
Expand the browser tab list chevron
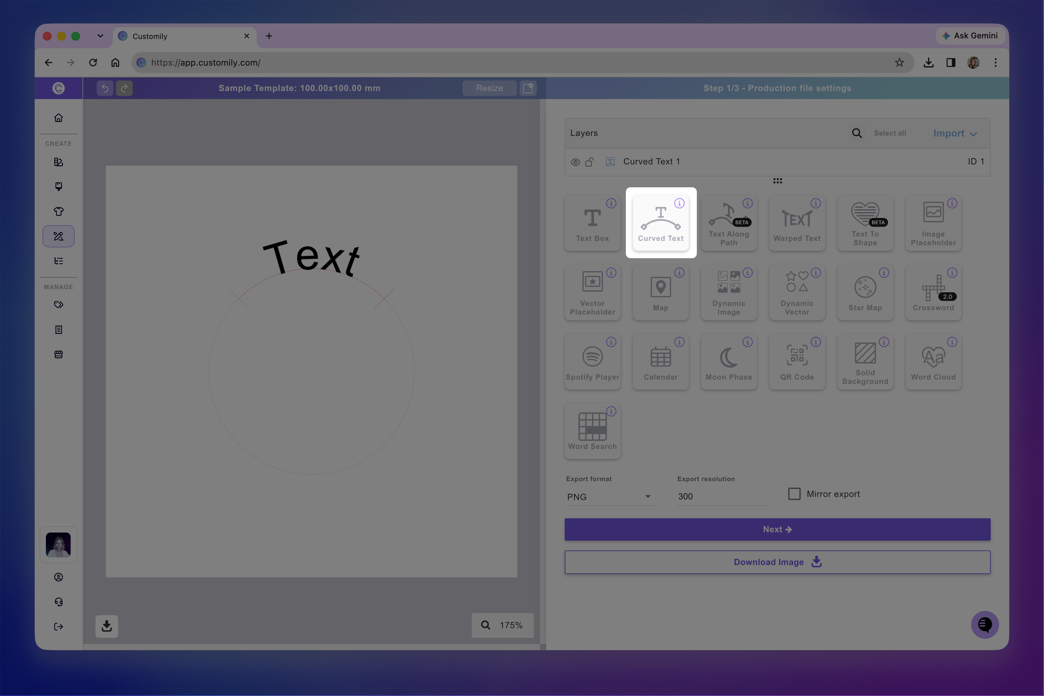tap(100, 36)
